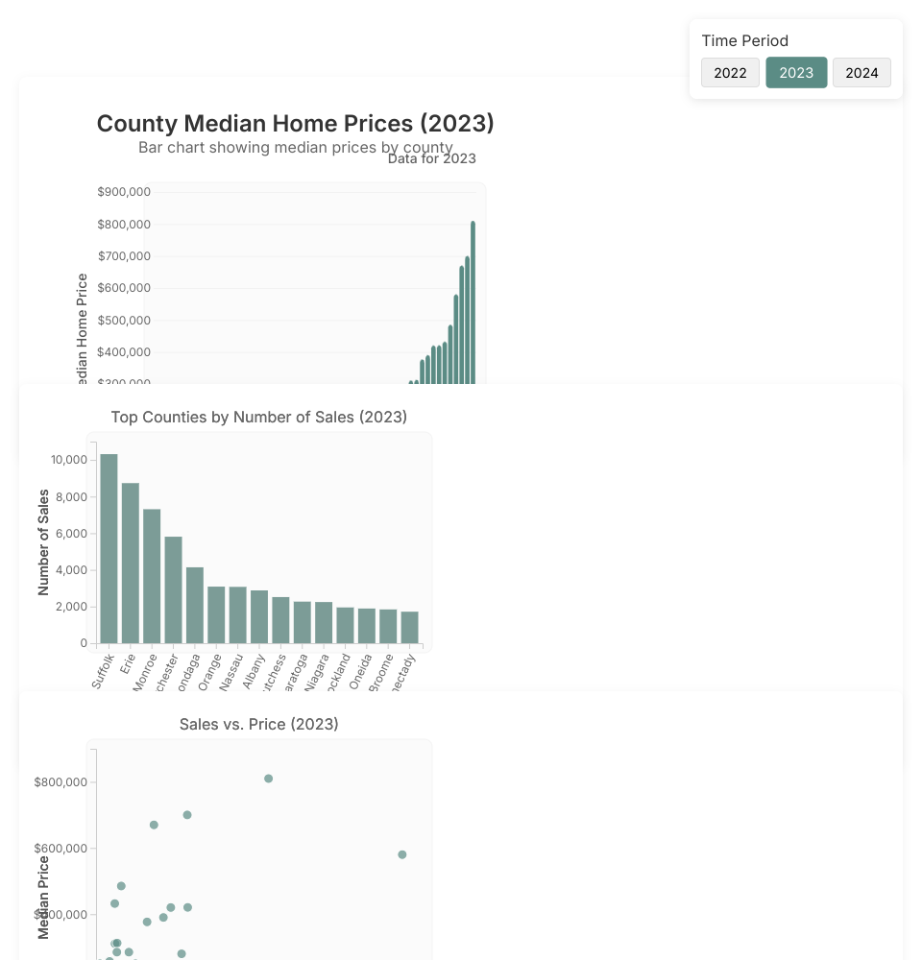922x960 pixels.
Task: Select the Oneida sales bar
Action: [x=367, y=626]
